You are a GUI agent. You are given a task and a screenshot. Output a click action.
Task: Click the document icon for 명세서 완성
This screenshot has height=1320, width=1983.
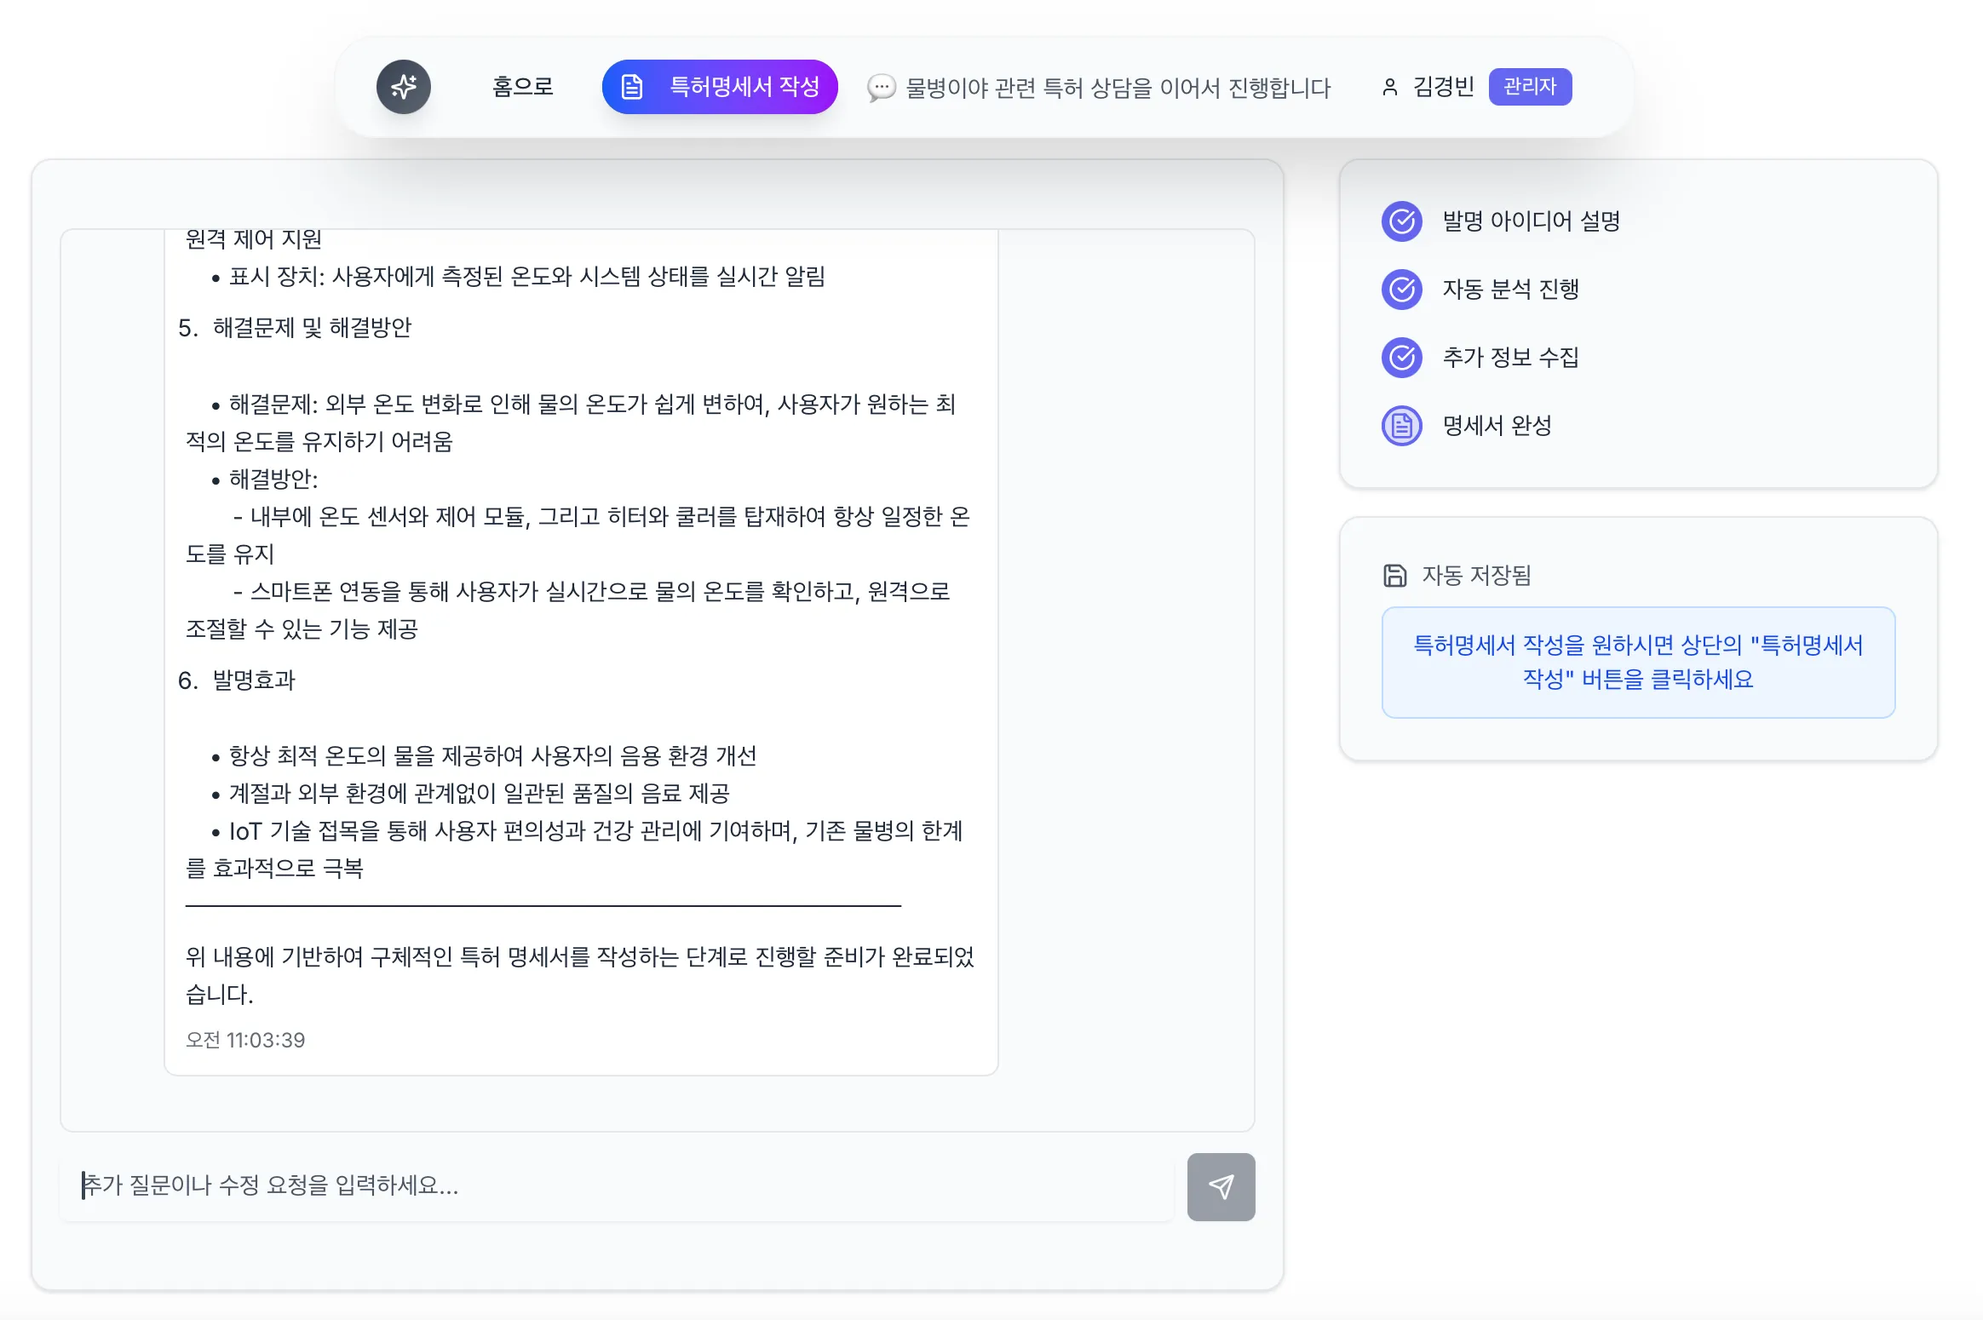(1401, 426)
